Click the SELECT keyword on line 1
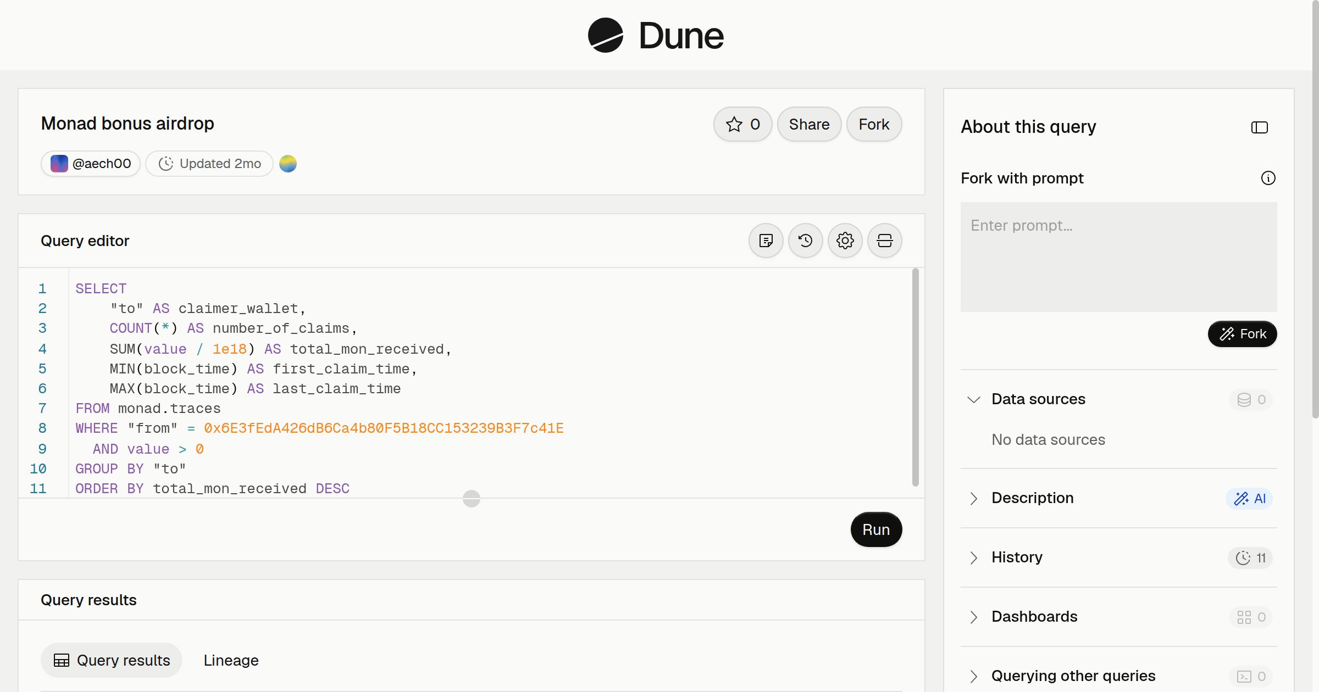Screen dimensions: 1319x692 [101, 289]
